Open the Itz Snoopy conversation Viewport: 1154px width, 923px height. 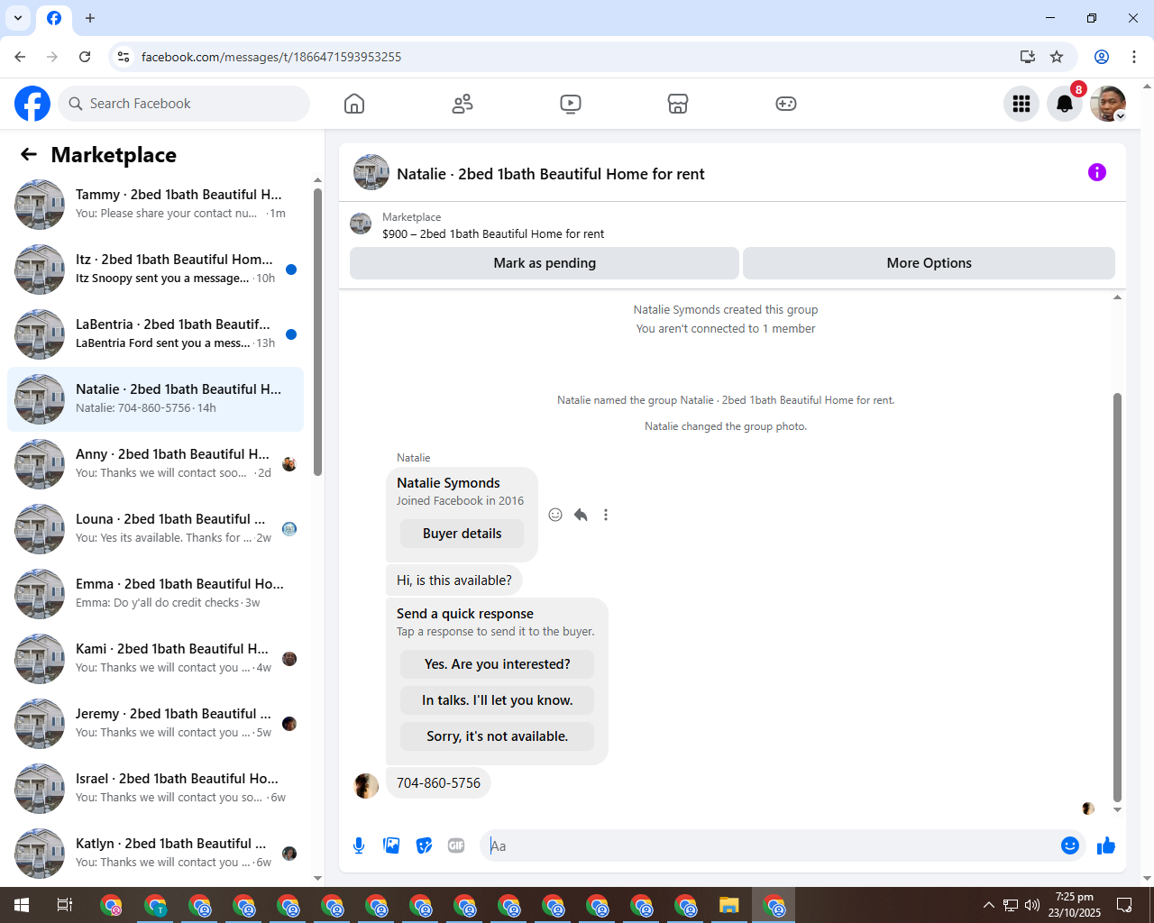[x=155, y=270]
